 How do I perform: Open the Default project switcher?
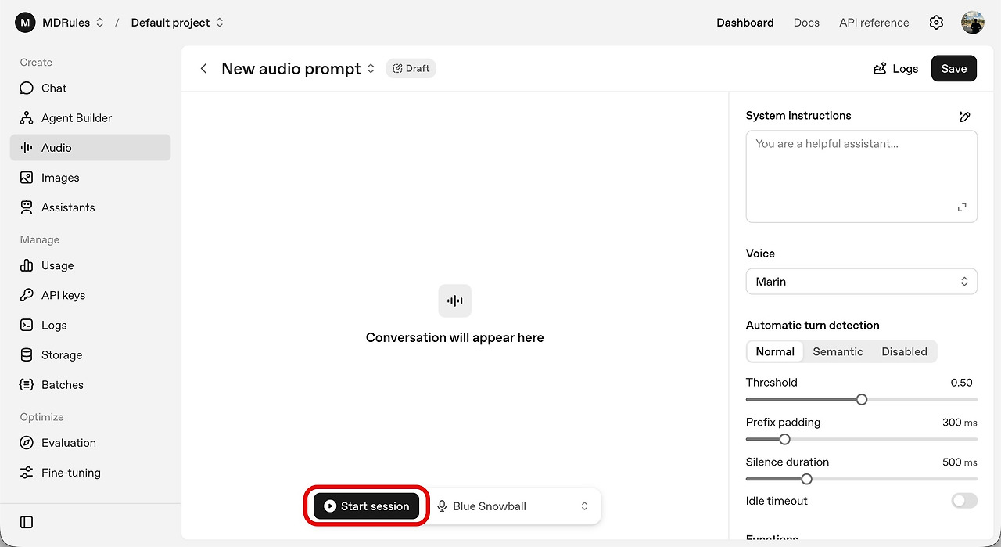pos(178,23)
